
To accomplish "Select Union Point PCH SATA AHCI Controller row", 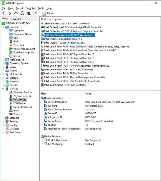I will pos(68,70).
